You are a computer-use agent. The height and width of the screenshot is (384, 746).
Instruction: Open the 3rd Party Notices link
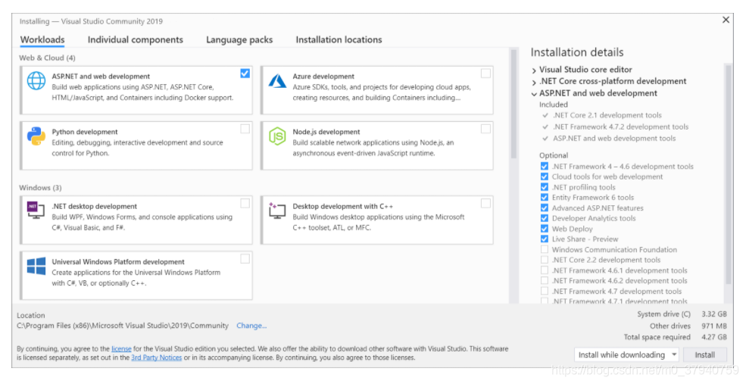157,357
